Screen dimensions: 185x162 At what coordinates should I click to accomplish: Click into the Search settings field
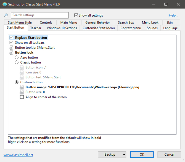[x=40, y=15]
